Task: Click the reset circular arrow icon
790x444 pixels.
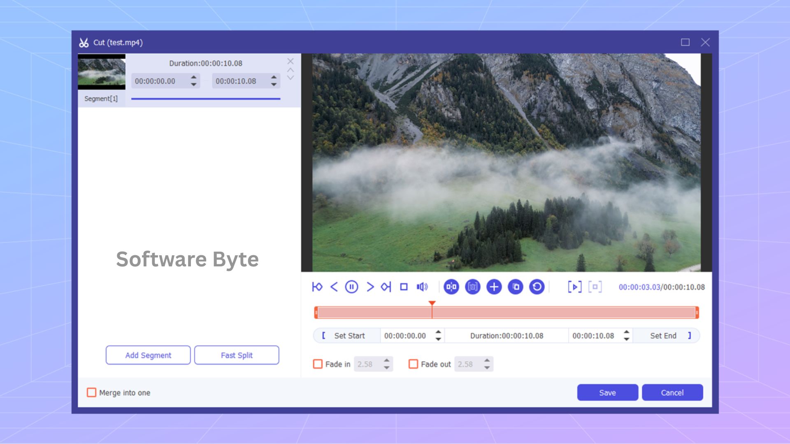Action: pos(537,287)
